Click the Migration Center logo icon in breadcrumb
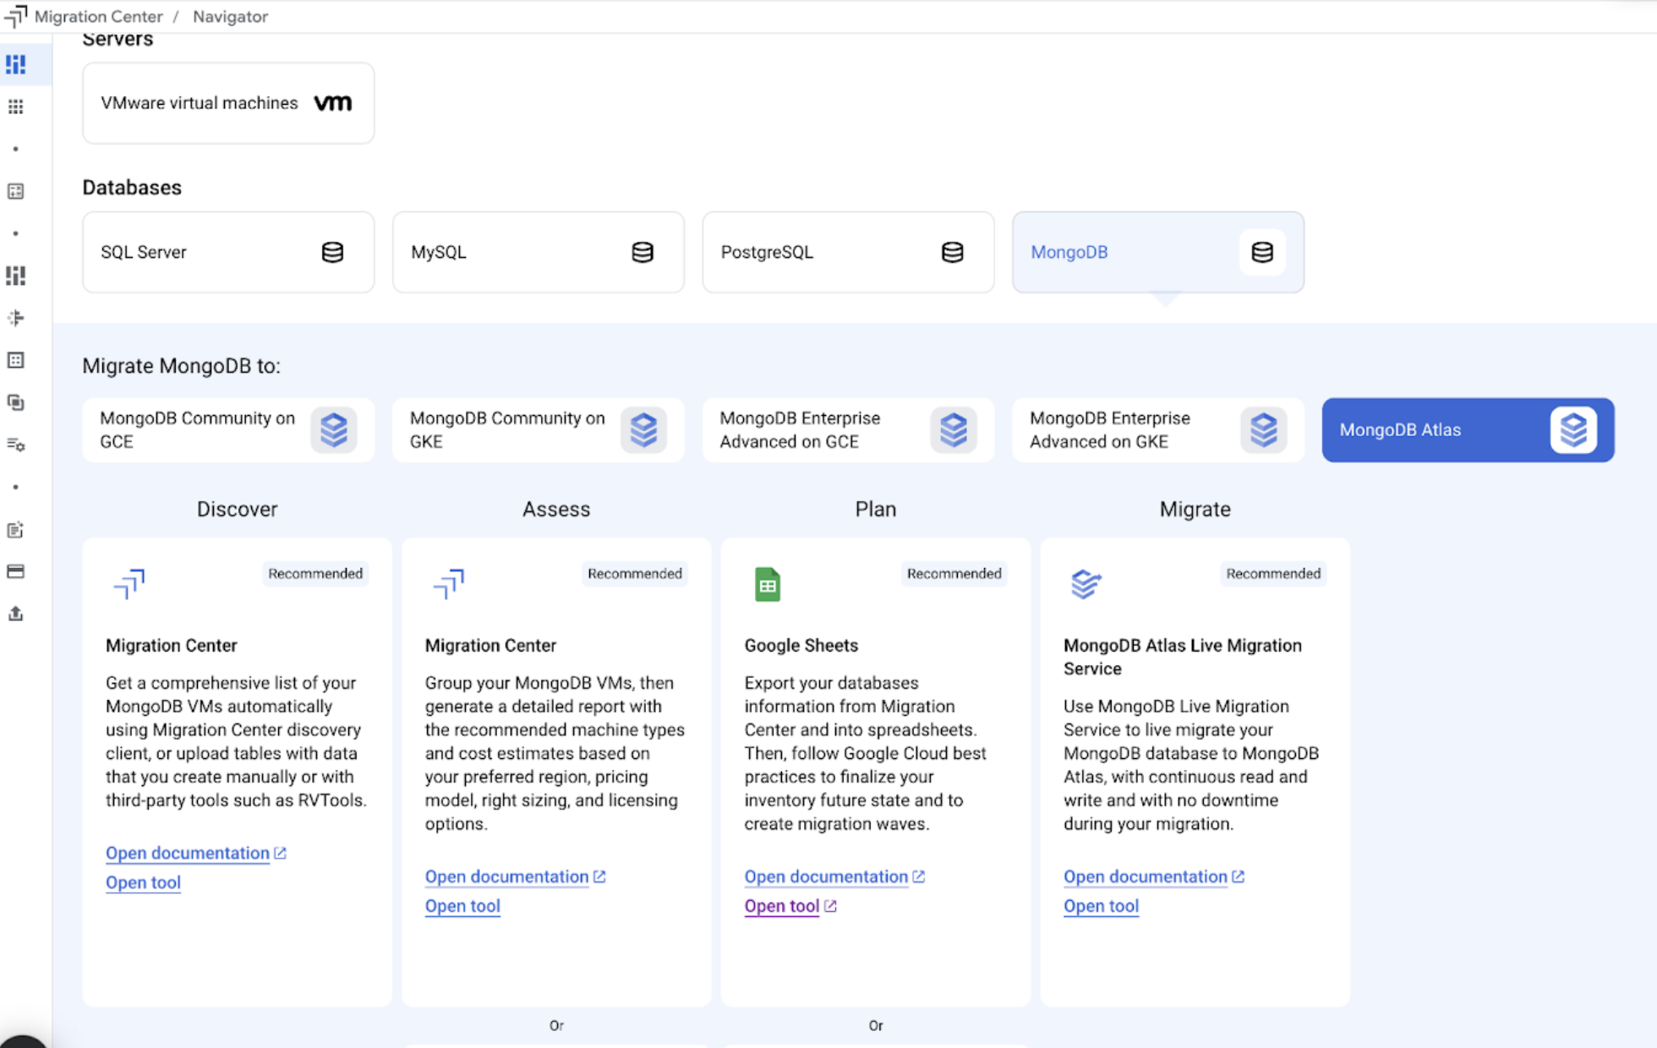This screenshot has width=1657, height=1048. point(15,16)
